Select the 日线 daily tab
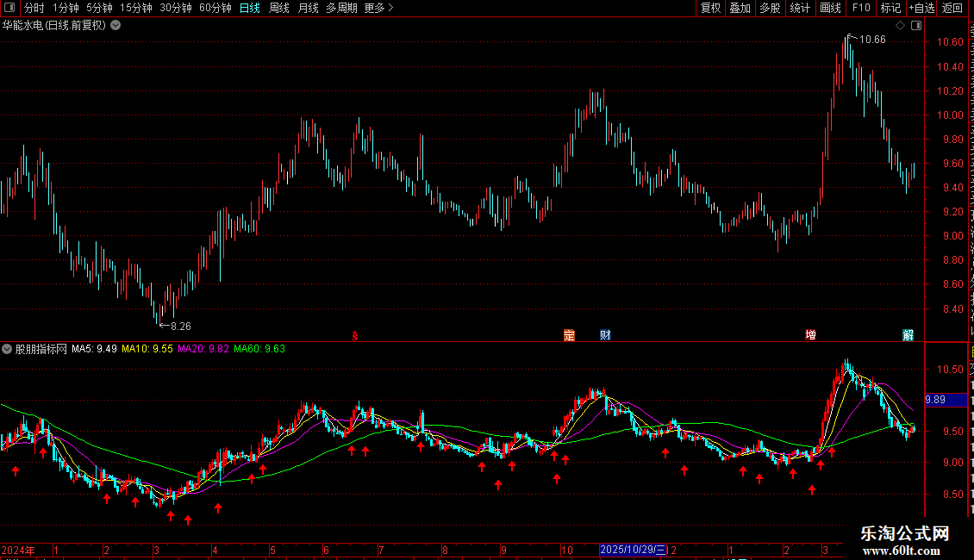 pyautogui.click(x=250, y=8)
